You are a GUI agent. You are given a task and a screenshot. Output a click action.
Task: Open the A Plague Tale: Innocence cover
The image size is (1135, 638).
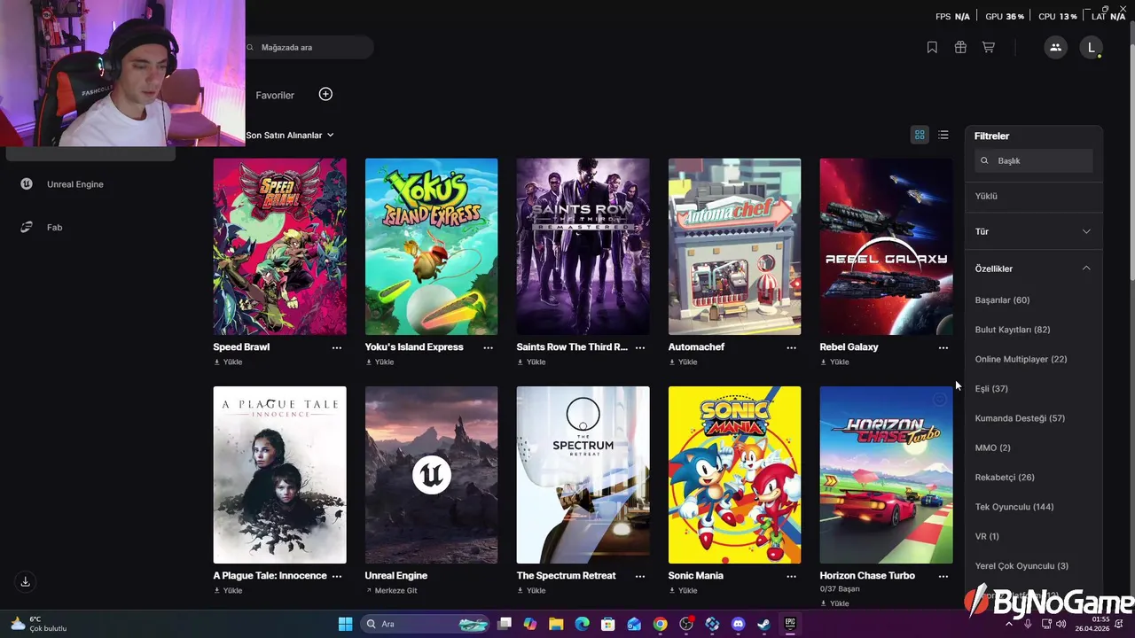[280, 475]
